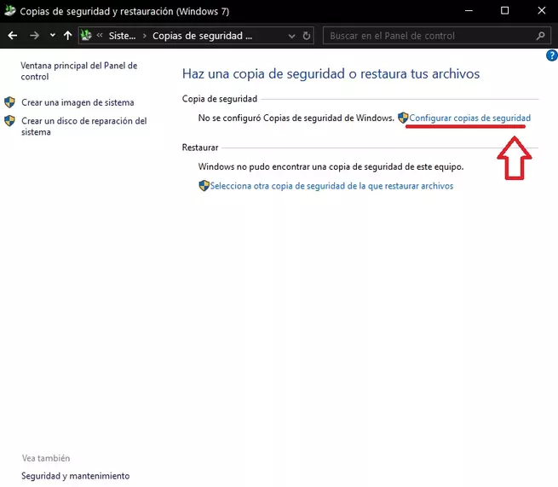Click text 'No se configuró Copias de seguridad de Windows.'
This screenshot has width=558, height=487.
(296, 118)
